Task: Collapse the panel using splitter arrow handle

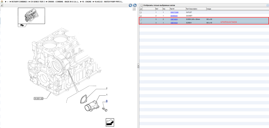Action: (x=138, y=66)
